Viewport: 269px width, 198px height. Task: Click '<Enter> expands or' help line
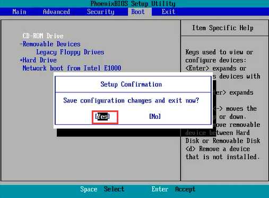(216, 68)
